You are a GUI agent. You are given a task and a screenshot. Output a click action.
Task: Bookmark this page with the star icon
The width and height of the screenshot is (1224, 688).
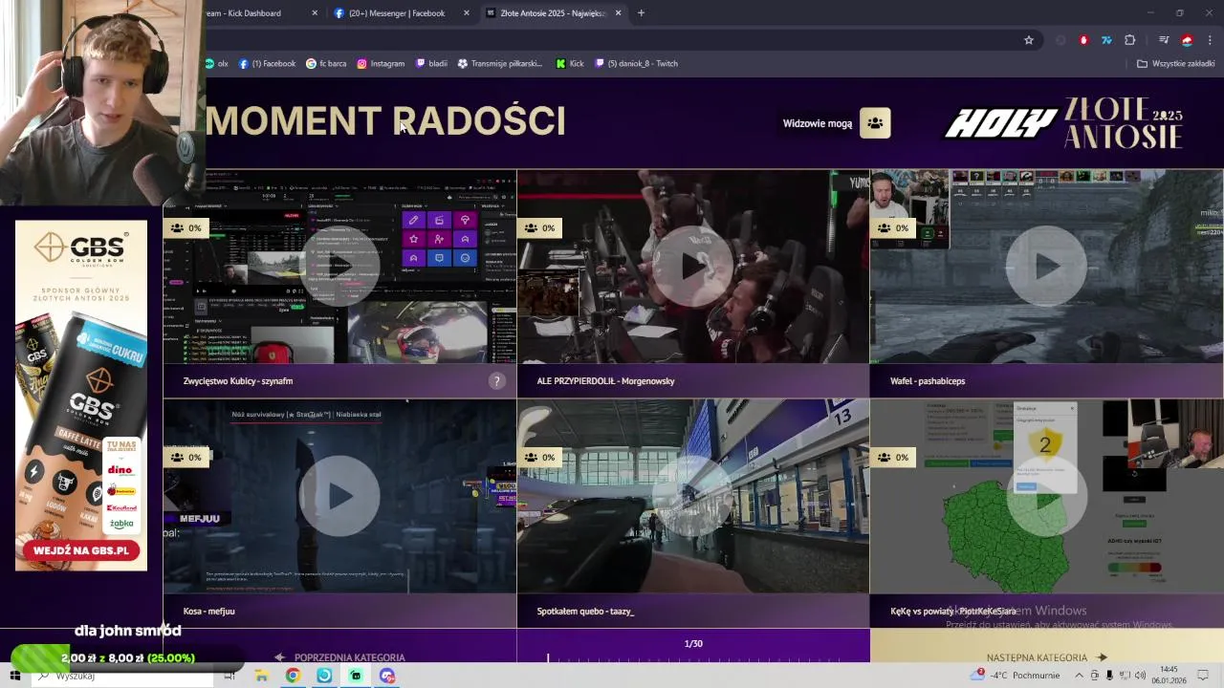(x=1029, y=40)
